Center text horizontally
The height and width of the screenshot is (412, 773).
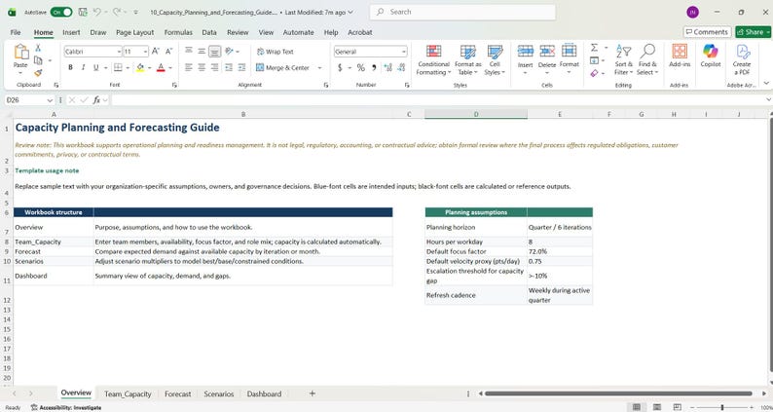[x=202, y=67]
